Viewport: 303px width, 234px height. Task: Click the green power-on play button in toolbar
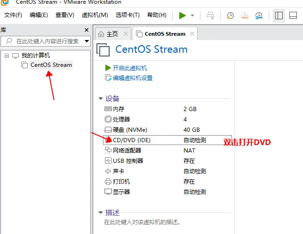182,16
